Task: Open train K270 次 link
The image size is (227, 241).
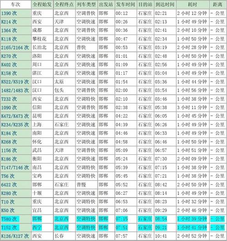Action: [9, 56]
